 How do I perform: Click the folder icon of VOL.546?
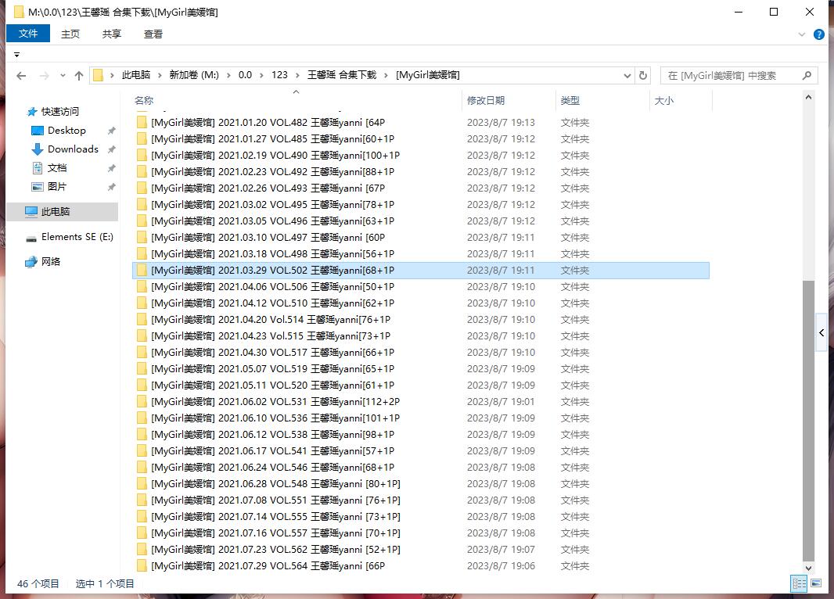click(x=142, y=467)
